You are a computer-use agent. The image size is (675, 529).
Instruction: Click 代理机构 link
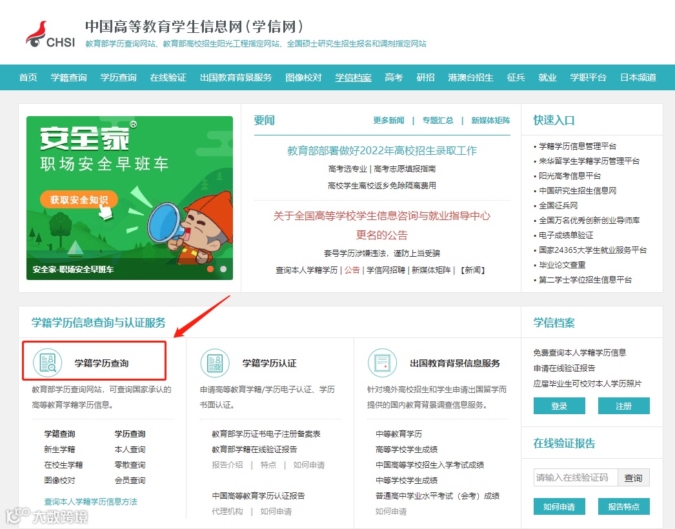click(x=227, y=512)
